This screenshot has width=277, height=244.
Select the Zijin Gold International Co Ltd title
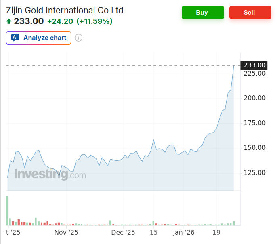click(65, 10)
